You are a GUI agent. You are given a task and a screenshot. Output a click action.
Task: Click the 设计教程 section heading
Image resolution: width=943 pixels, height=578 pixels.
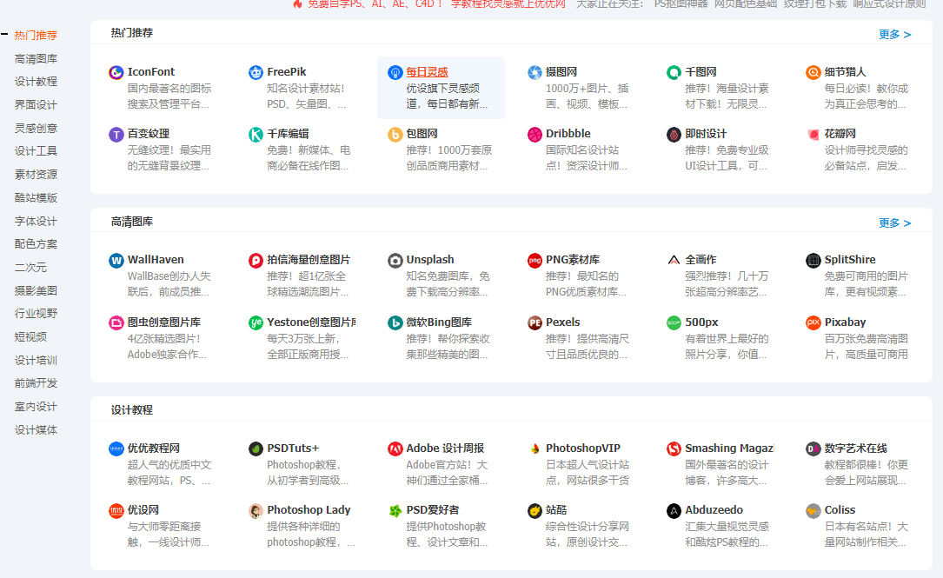click(x=132, y=410)
